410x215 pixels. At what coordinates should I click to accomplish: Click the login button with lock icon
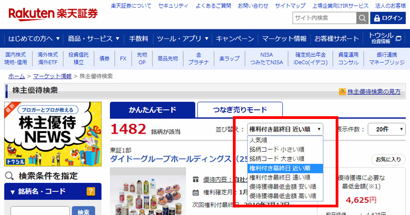388,18
